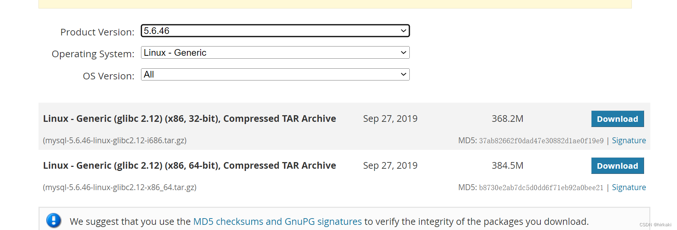
Task: Click the MD5 hash for the 64-bit package
Action: [x=541, y=188]
